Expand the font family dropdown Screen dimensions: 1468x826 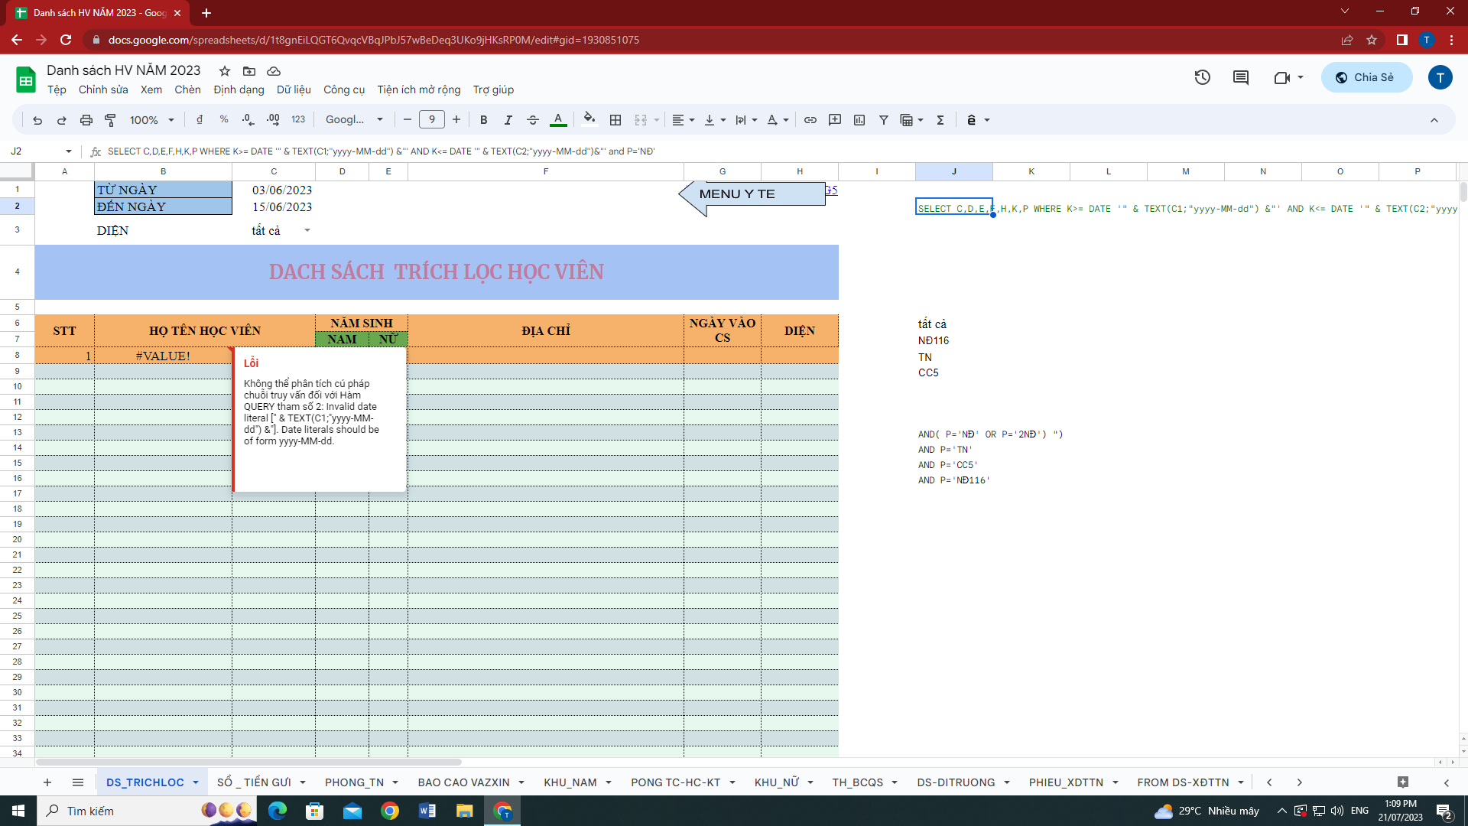[x=354, y=120]
